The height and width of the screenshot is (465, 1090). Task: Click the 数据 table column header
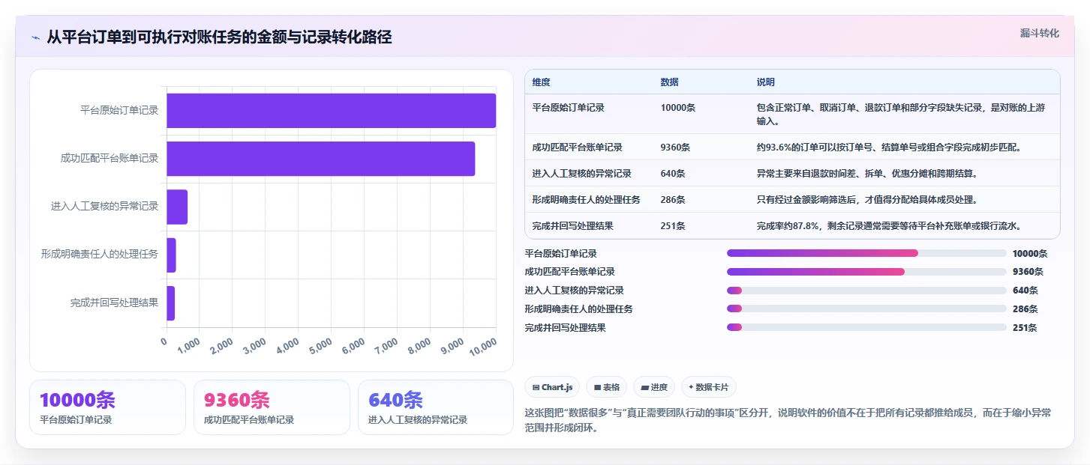click(669, 82)
